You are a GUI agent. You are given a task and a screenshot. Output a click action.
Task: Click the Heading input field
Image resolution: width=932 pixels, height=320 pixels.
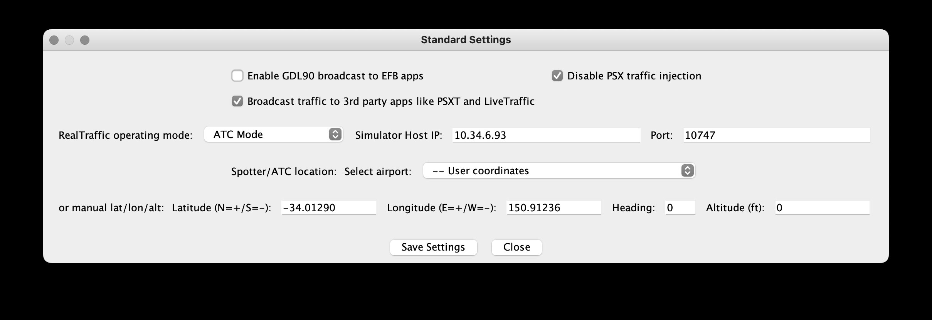(x=680, y=207)
